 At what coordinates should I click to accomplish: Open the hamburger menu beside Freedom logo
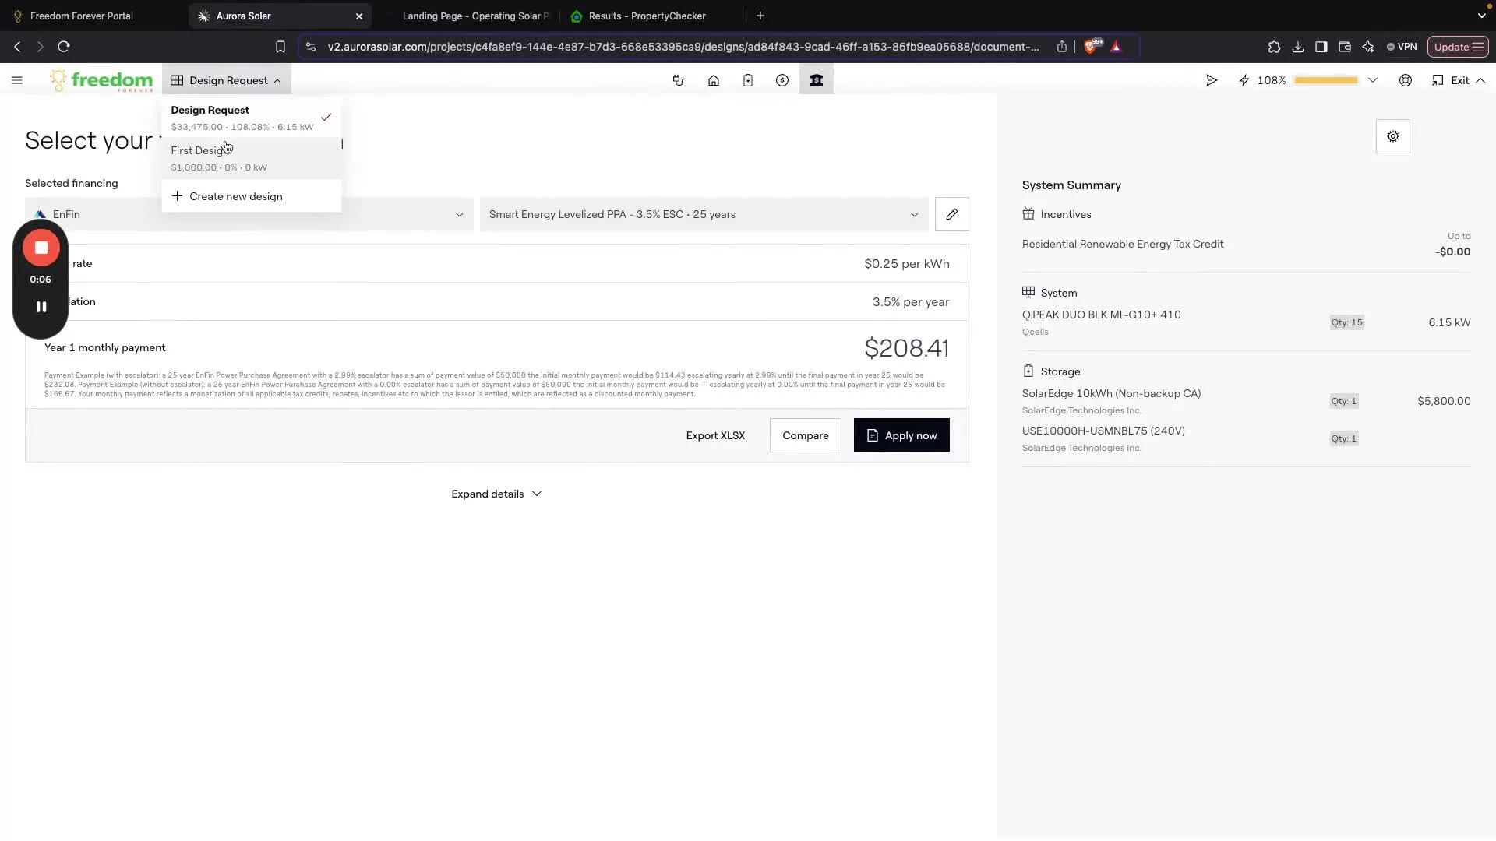(17, 80)
